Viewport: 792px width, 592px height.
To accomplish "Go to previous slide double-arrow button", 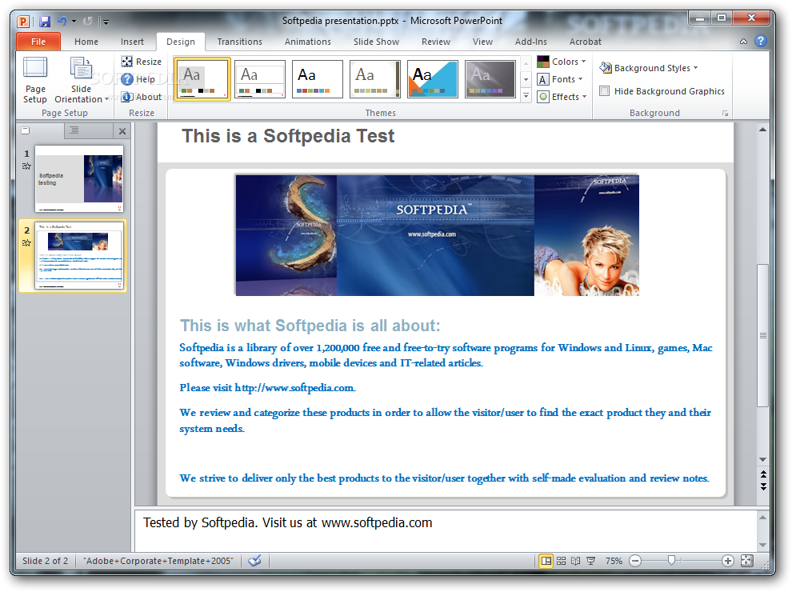I will pos(763,474).
